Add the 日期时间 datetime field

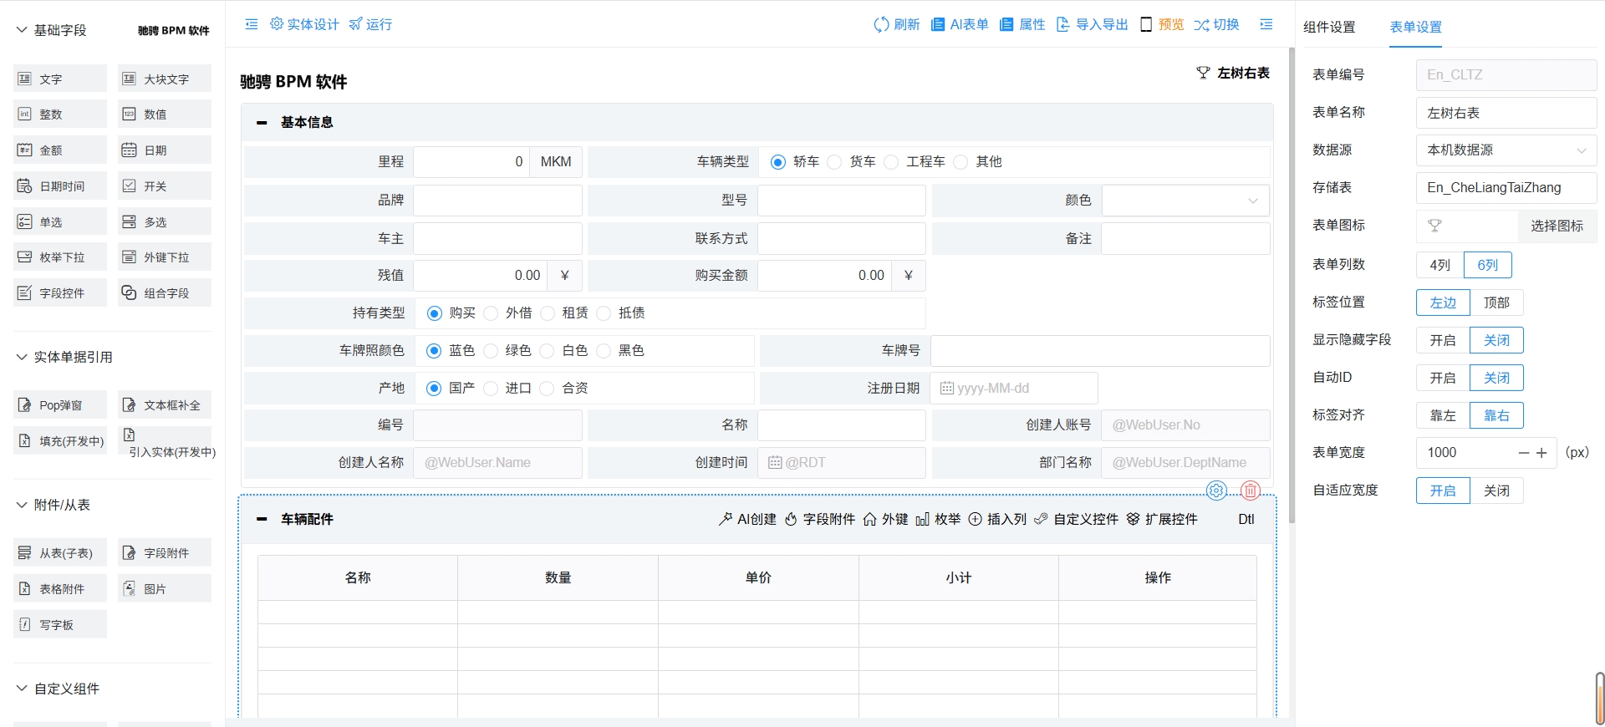(60, 186)
